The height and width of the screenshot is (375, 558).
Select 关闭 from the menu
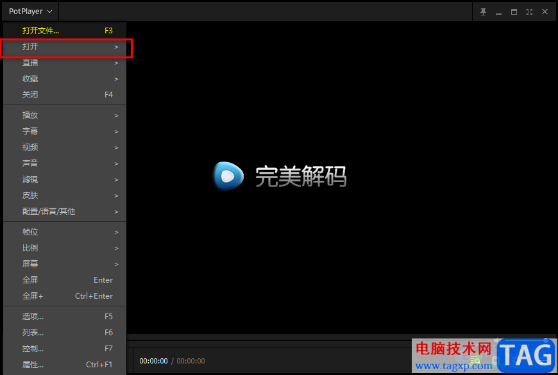click(65, 95)
